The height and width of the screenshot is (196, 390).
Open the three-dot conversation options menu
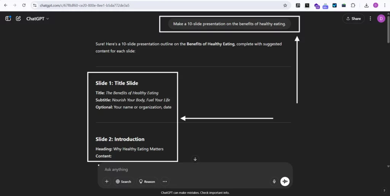pyautogui.click(x=370, y=19)
